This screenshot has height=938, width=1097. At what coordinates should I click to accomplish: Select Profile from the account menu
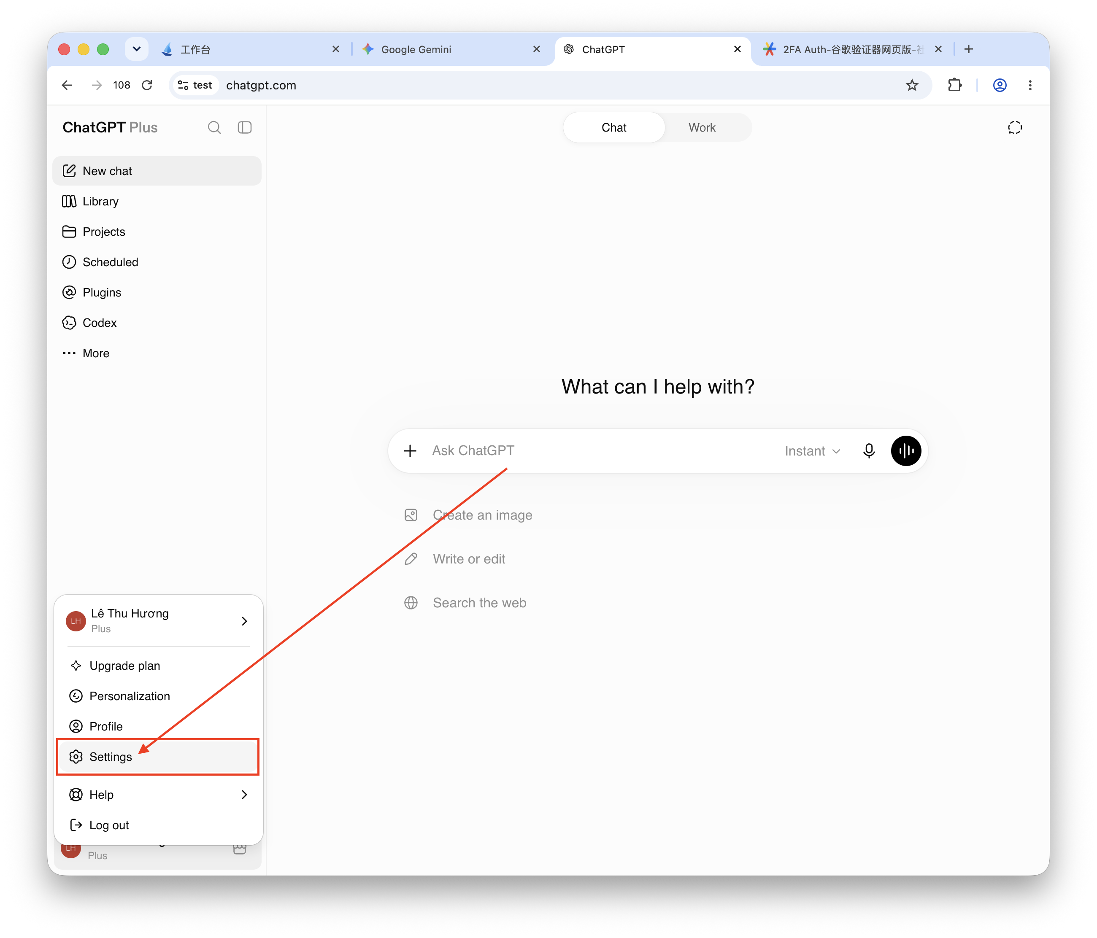coord(158,727)
